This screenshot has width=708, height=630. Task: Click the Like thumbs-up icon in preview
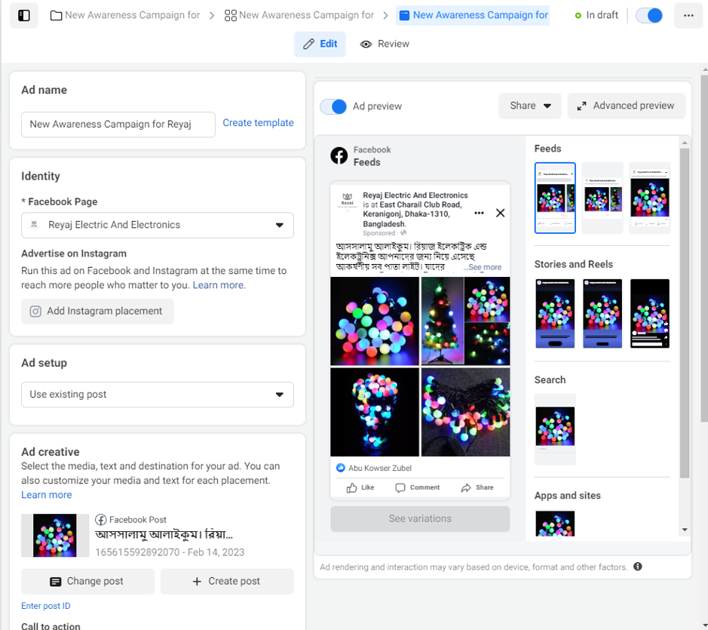352,488
